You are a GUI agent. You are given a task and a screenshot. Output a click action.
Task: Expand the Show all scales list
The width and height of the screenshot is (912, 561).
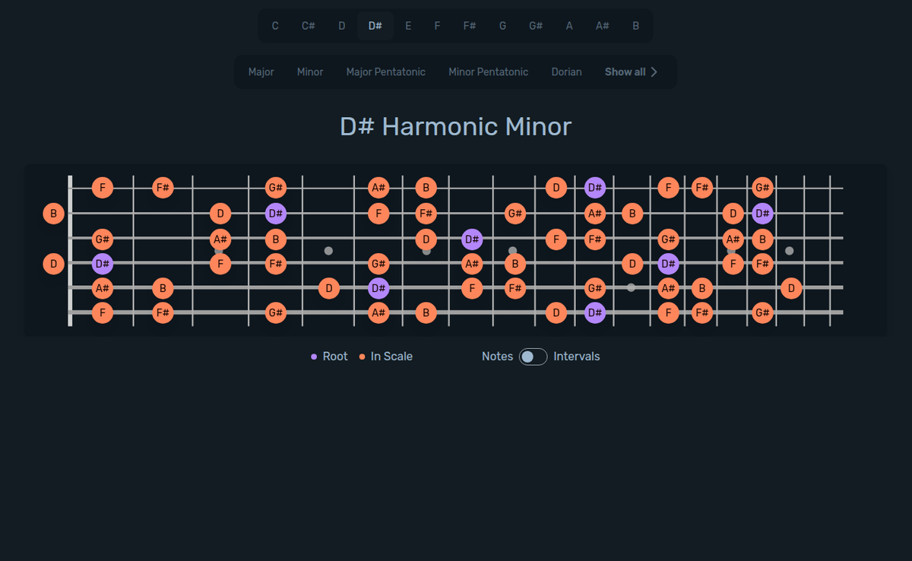(631, 71)
